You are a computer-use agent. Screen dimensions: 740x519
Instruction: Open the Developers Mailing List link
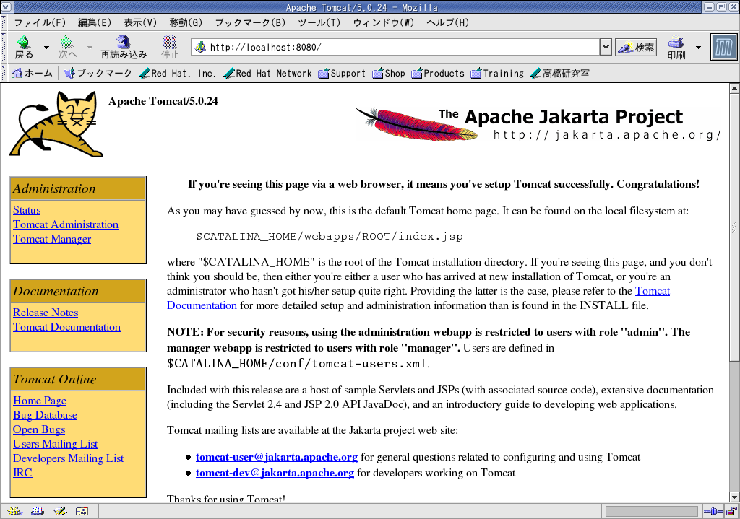pos(69,458)
